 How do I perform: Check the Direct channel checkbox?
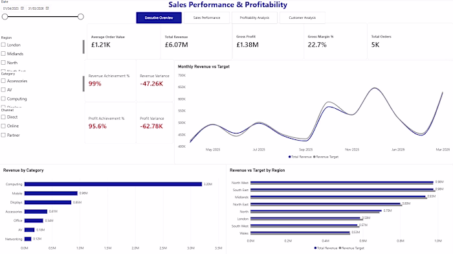click(x=3, y=117)
